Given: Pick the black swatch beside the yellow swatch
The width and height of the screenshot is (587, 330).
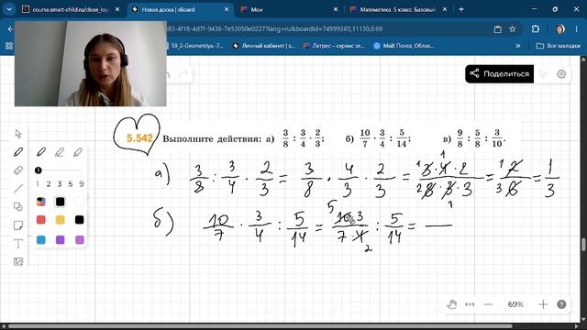Looking at the screenshot, I should coord(79,220).
